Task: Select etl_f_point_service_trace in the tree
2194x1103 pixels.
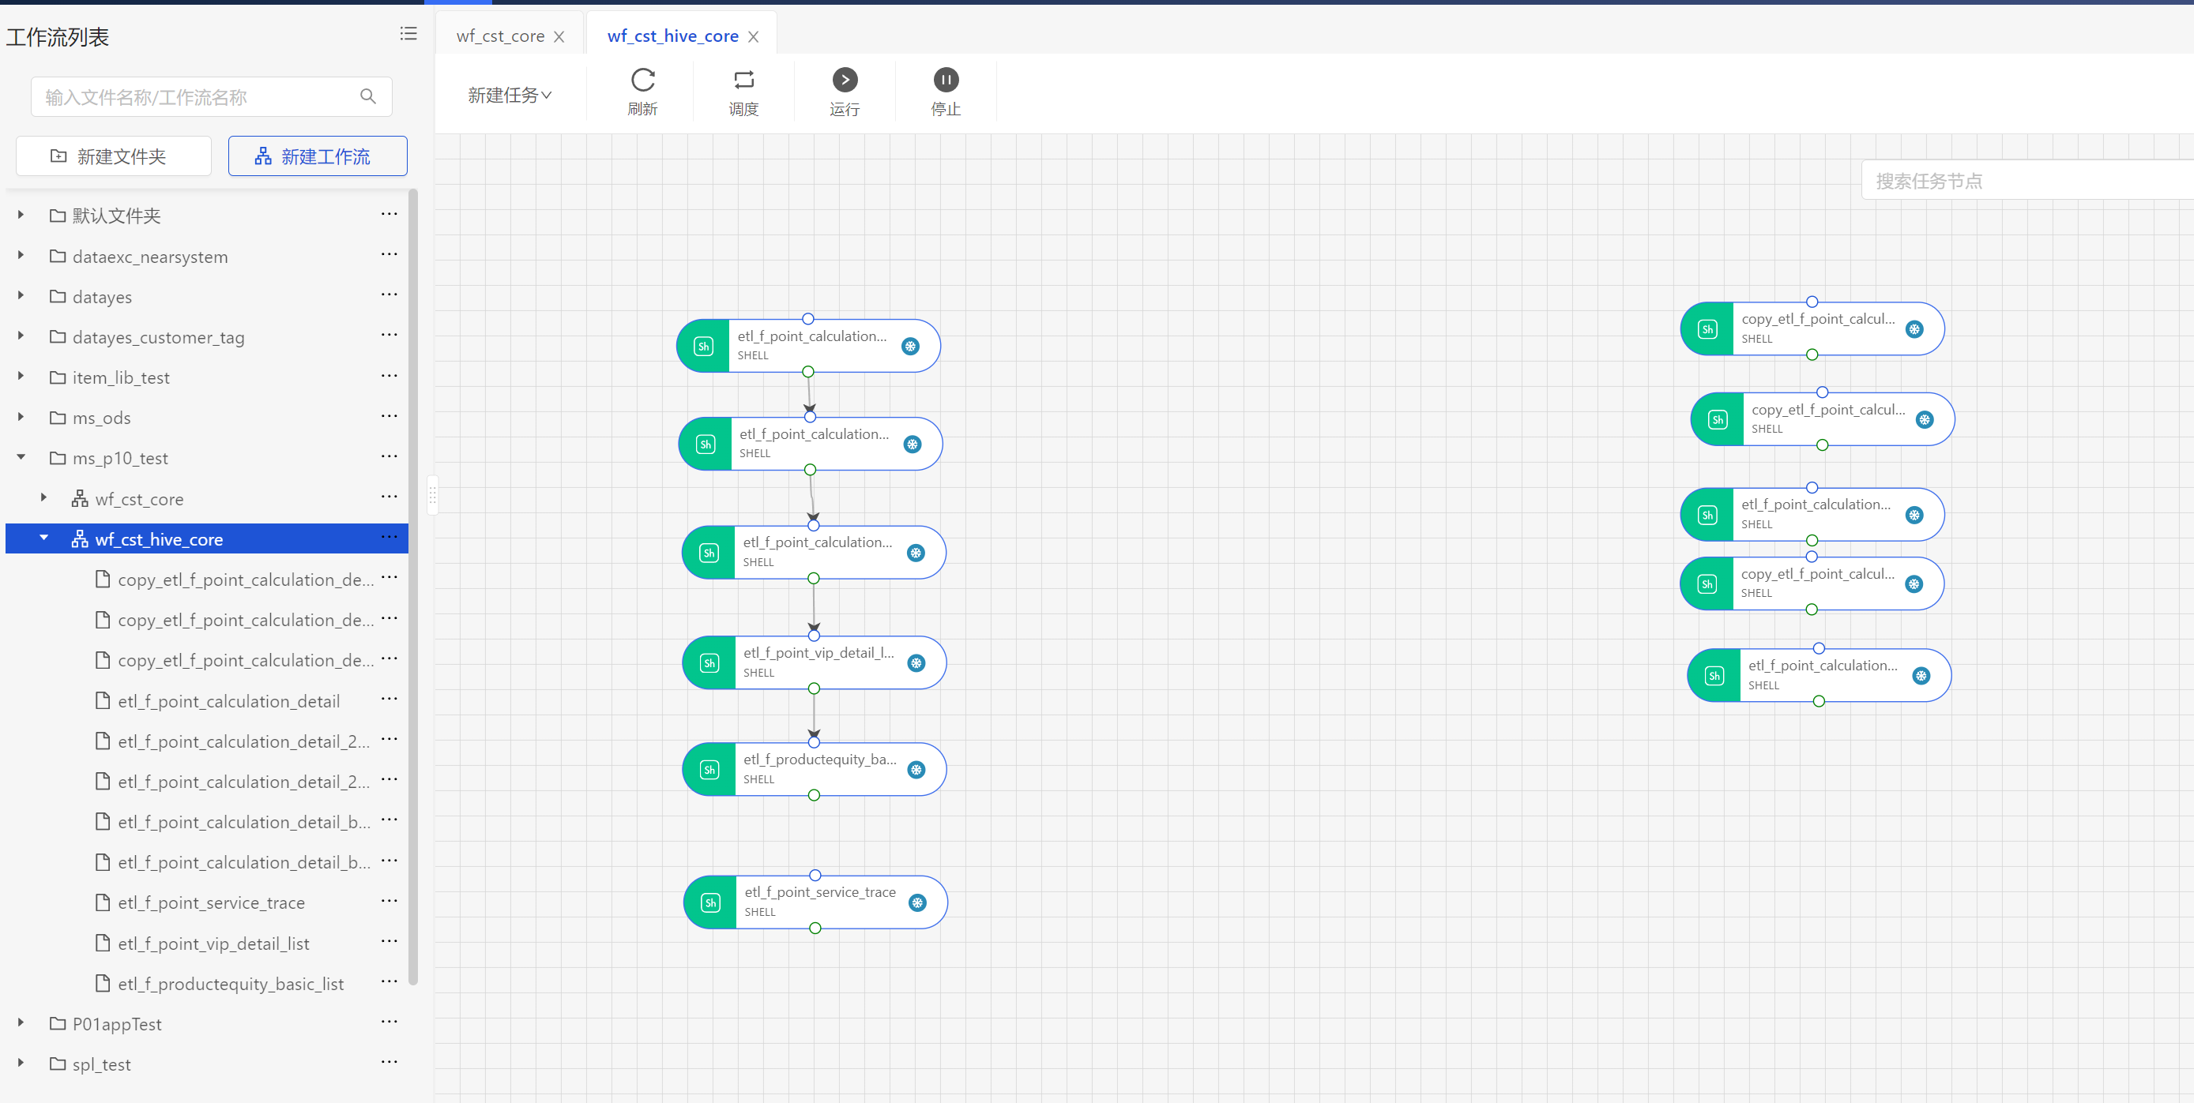Action: click(211, 903)
